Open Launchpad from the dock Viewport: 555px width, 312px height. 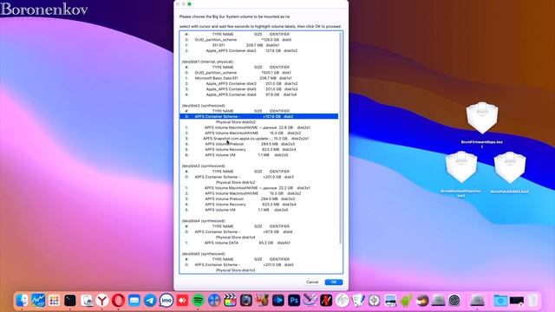pyautogui.click(x=54, y=301)
